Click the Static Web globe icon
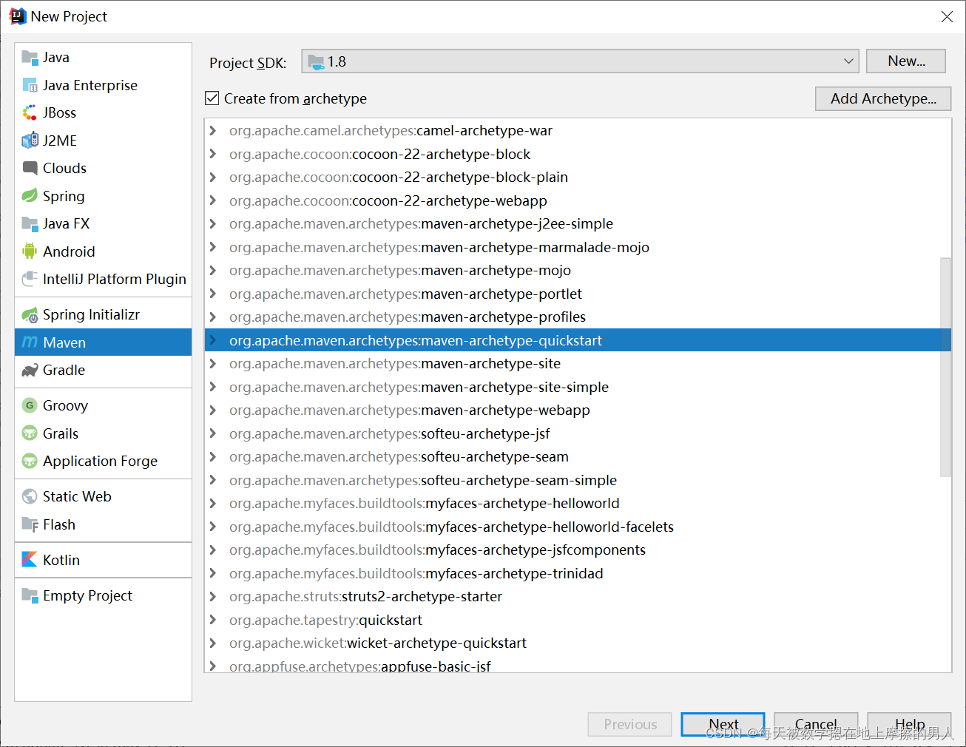This screenshot has height=747, width=966. pyautogui.click(x=30, y=496)
